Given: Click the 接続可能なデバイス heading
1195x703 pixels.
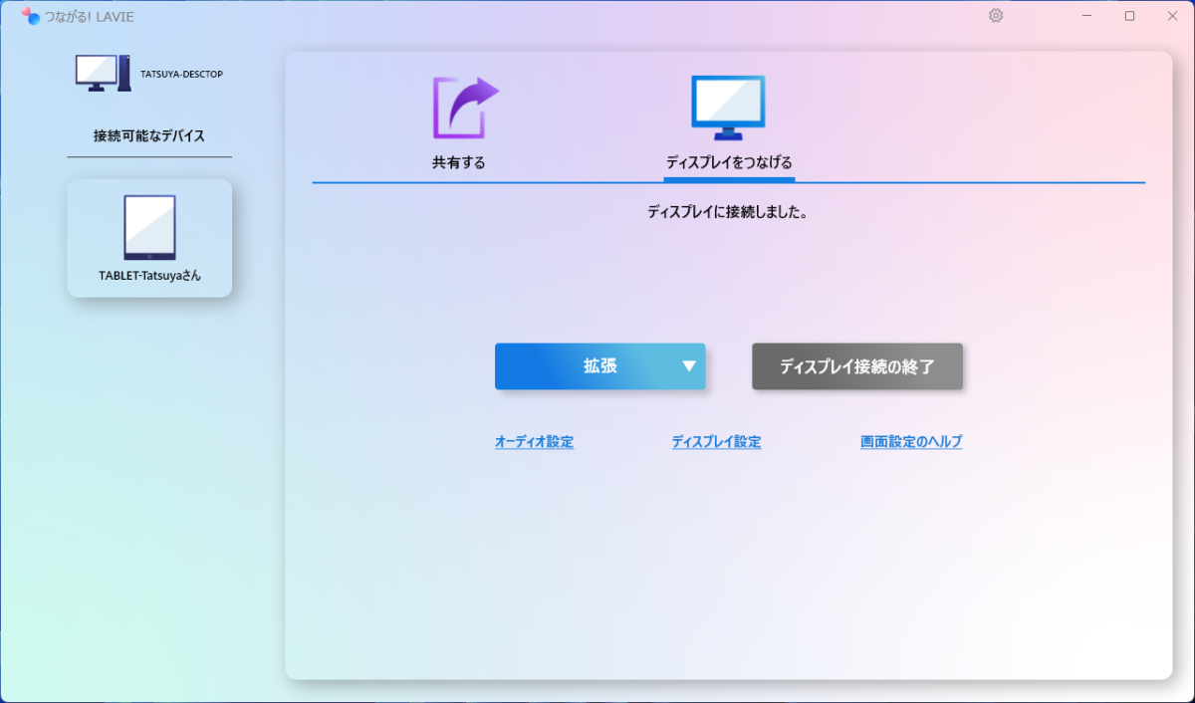Looking at the screenshot, I should (149, 135).
